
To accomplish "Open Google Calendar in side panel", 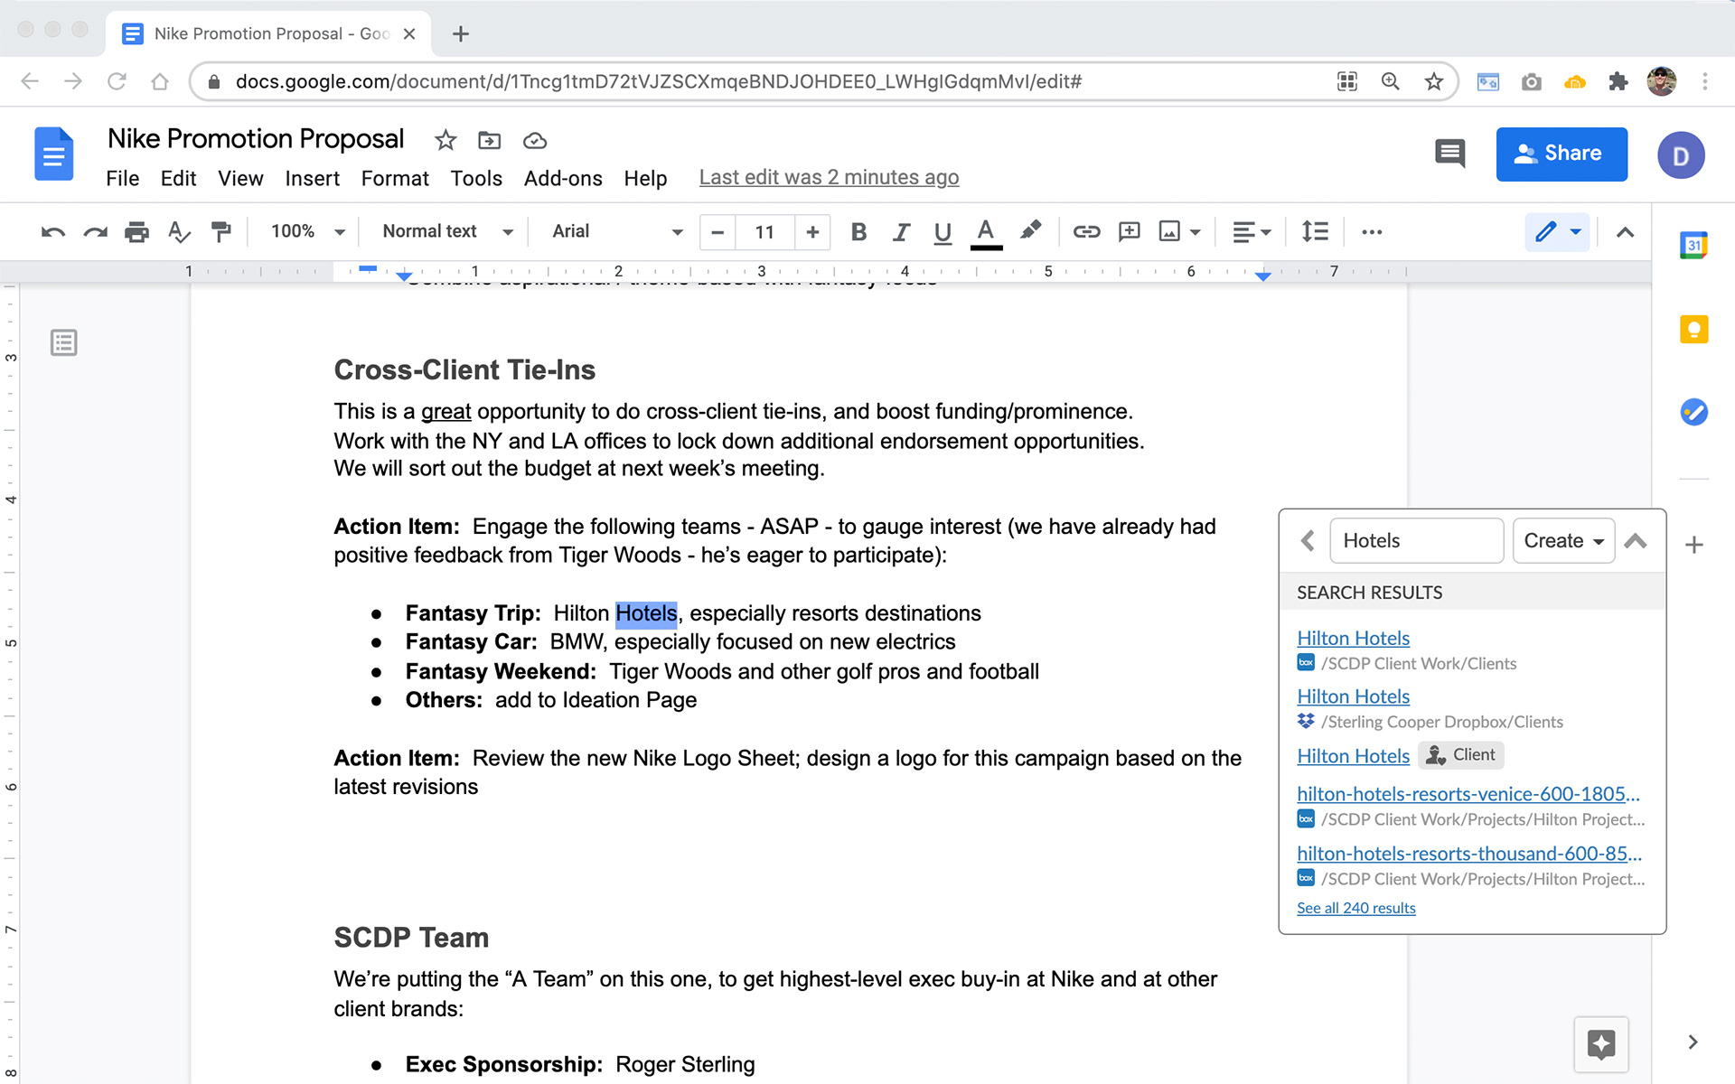I will tap(1693, 245).
